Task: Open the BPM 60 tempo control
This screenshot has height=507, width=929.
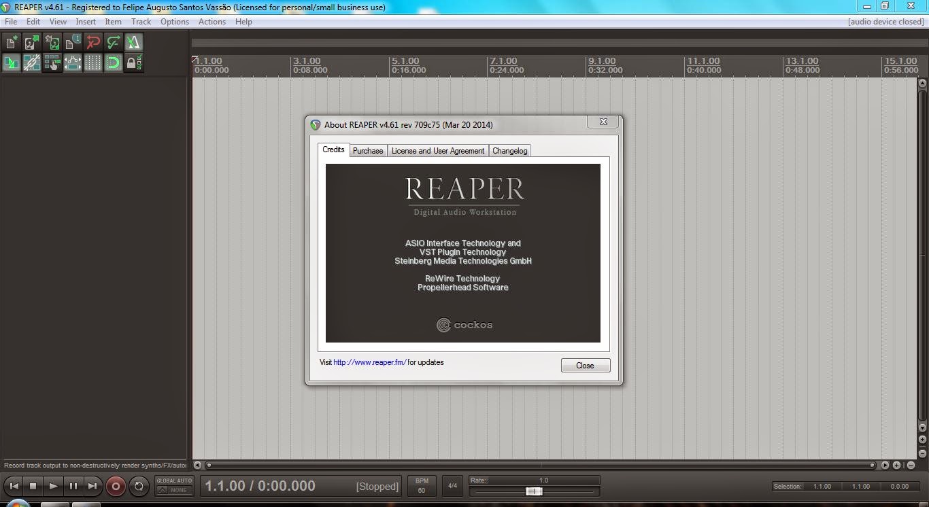Action: (x=422, y=485)
